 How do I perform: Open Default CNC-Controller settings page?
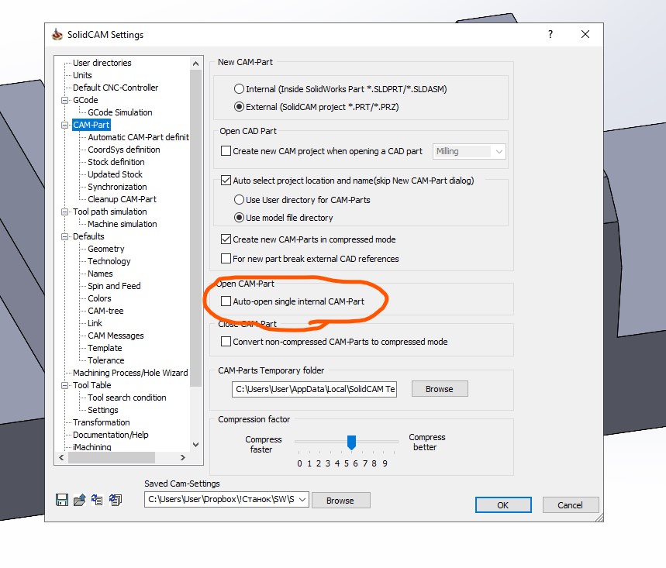pyautogui.click(x=116, y=88)
